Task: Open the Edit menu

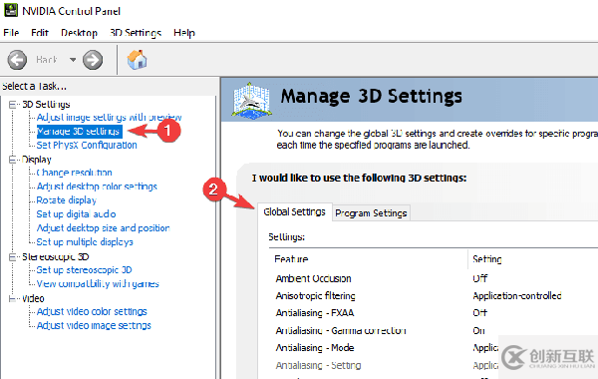Action: 40,33
